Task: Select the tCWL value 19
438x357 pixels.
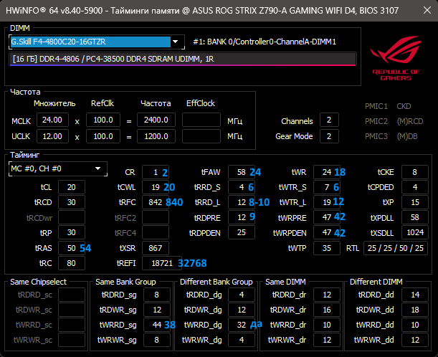Action: 156,187
